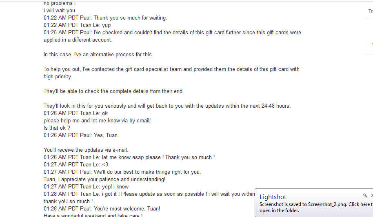Viewport: 373px width, 217px height.
Task: Click "We'll do our best" message line
Action: click(x=122, y=172)
